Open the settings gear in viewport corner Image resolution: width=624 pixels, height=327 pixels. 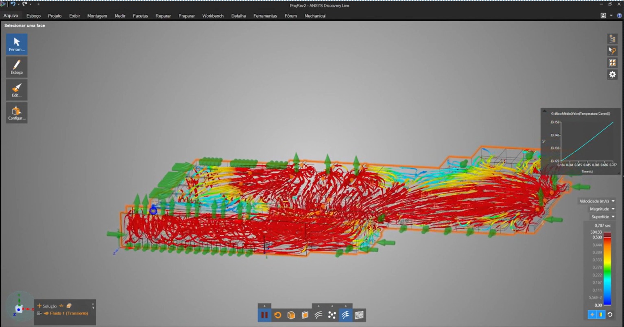tap(612, 74)
